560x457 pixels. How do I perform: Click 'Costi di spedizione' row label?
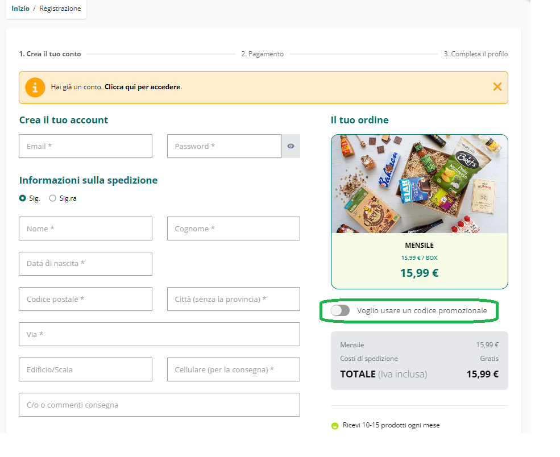[369, 359]
